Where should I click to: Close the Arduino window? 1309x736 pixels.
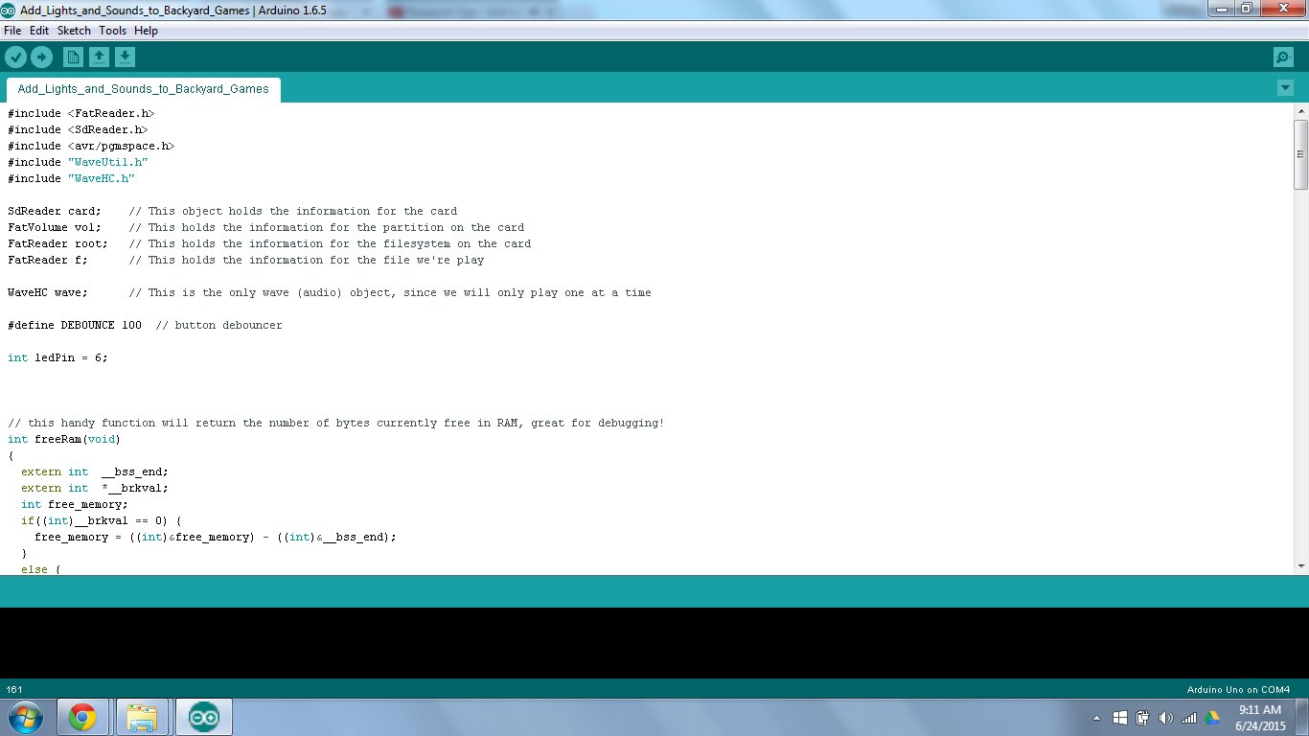click(x=1281, y=9)
